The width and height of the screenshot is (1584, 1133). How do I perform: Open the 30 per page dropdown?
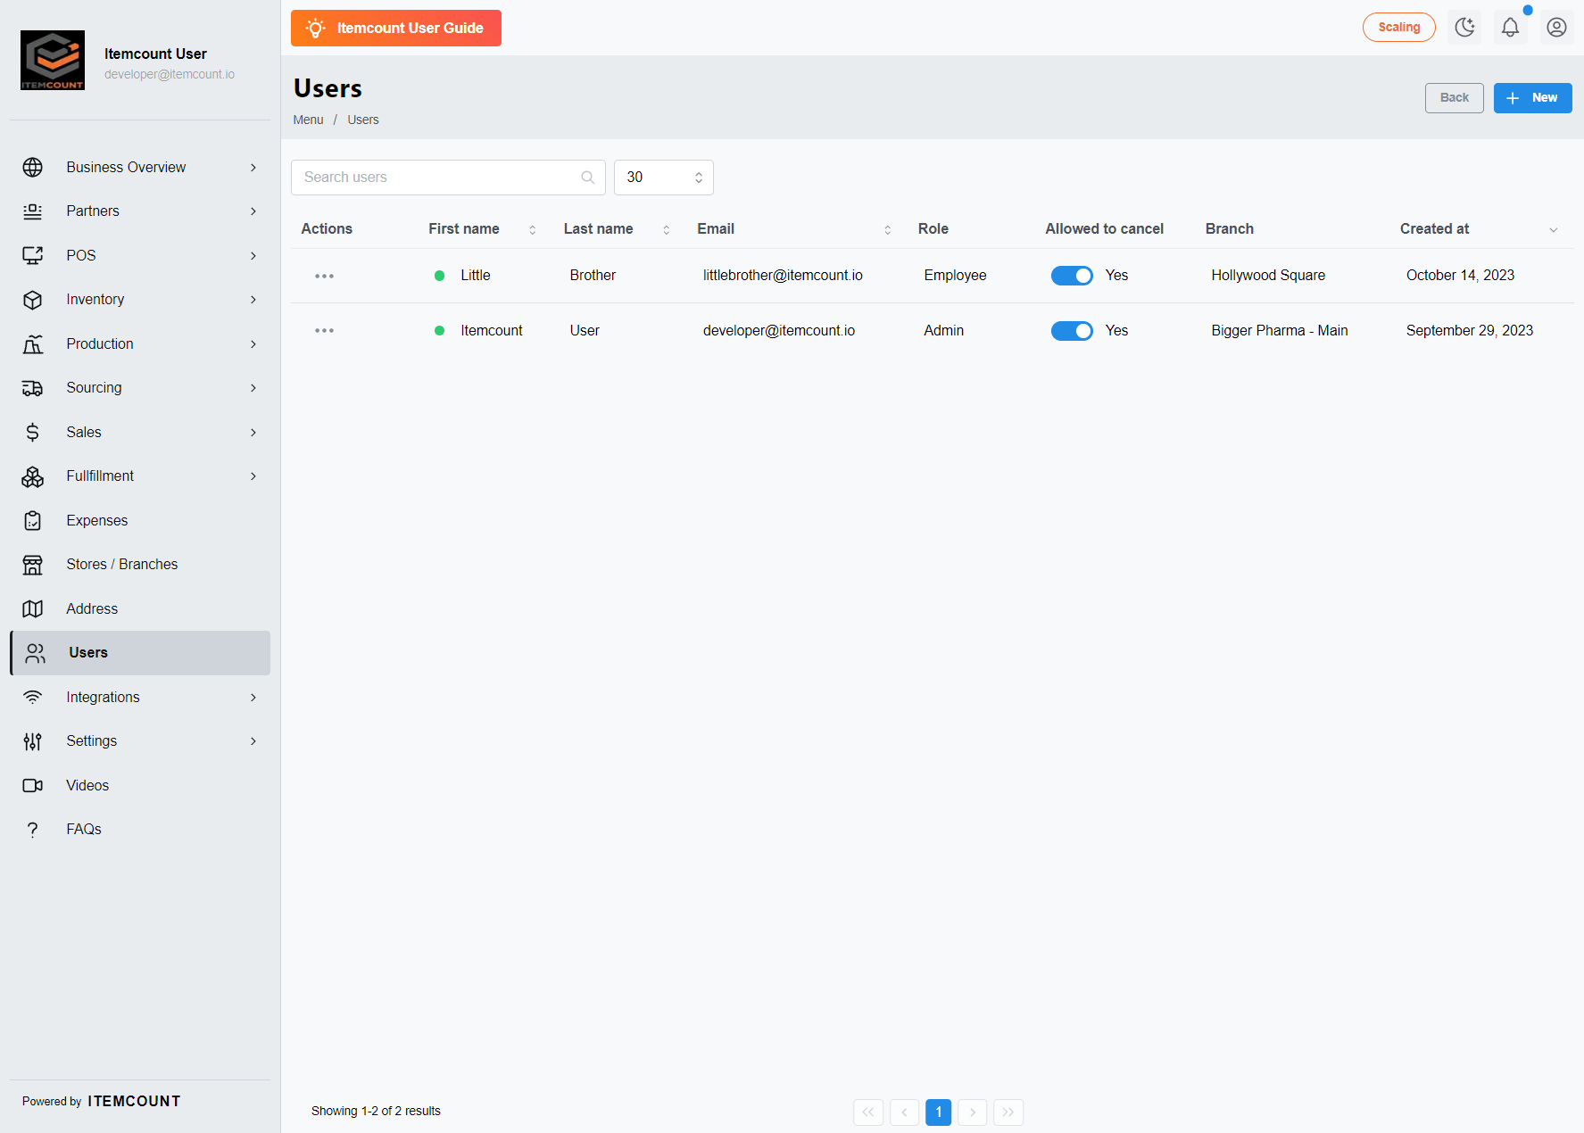pyautogui.click(x=664, y=178)
